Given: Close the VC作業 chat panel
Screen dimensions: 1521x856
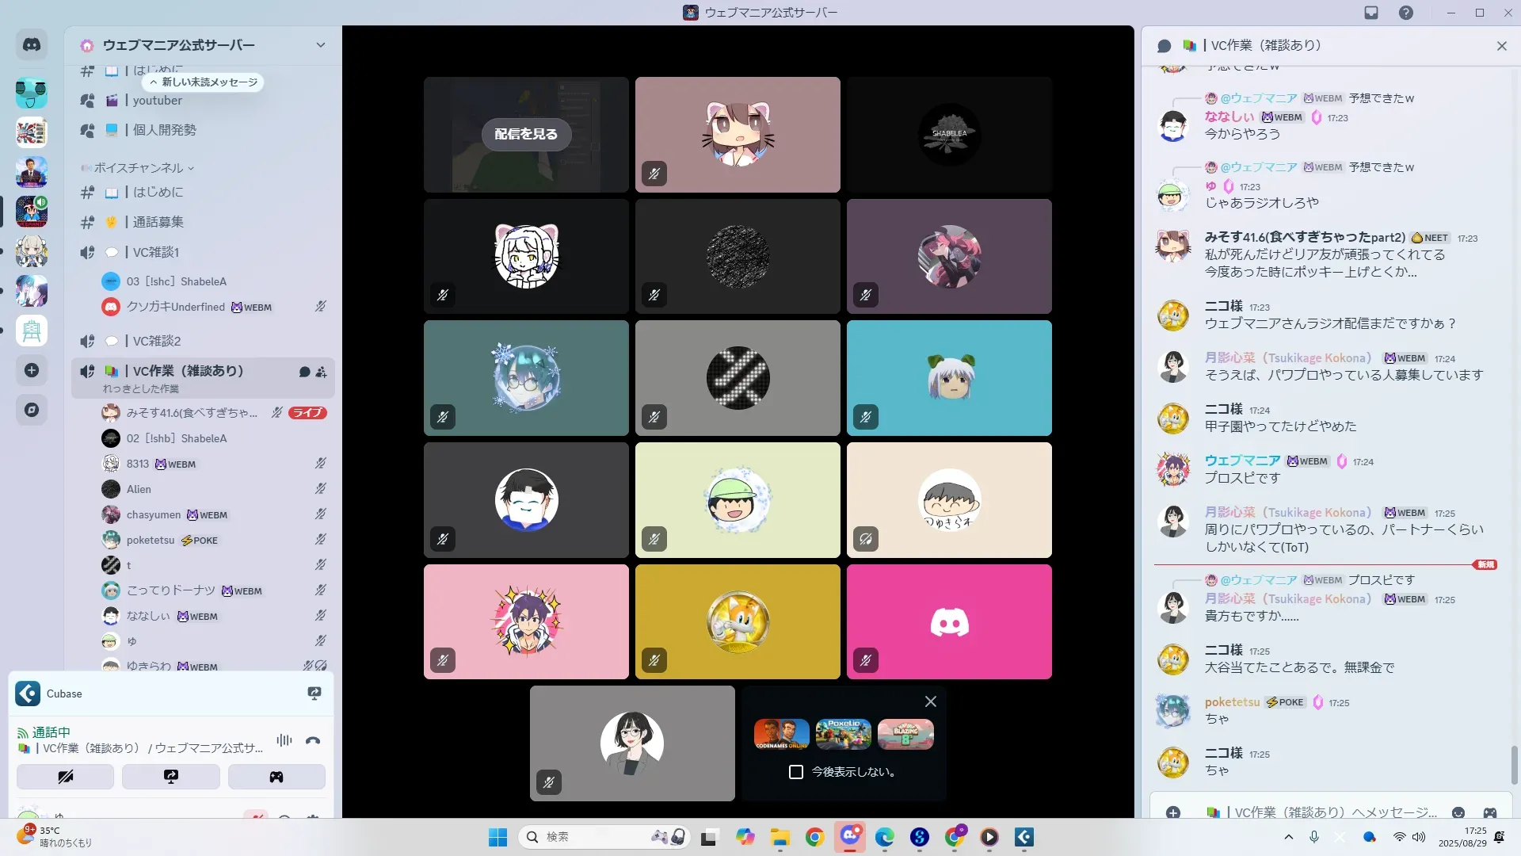Looking at the screenshot, I should click(1501, 46).
